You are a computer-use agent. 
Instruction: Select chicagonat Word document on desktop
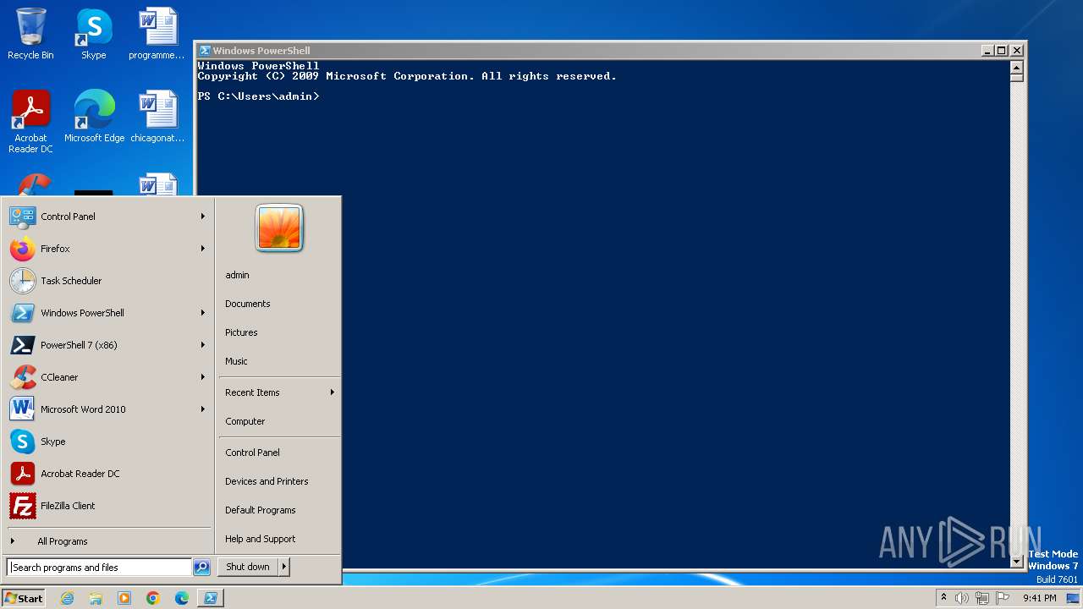coord(157,117)
